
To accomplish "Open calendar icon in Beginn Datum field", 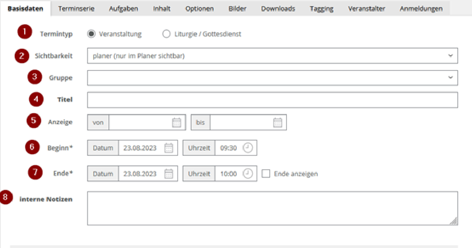I will 169,148.
